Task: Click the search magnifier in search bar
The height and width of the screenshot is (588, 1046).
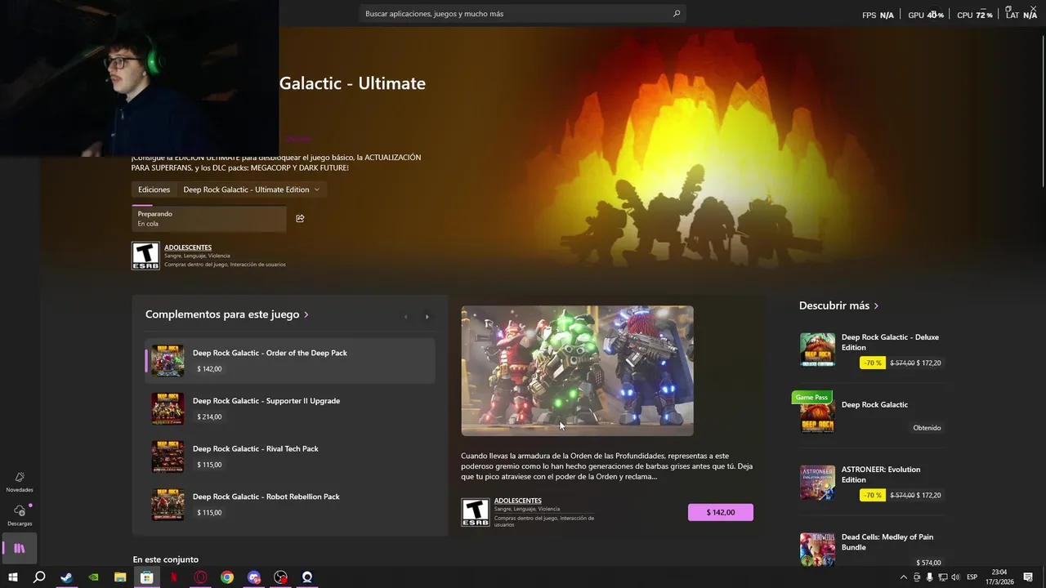Action: pyautogui.click(x=677, y=14)
